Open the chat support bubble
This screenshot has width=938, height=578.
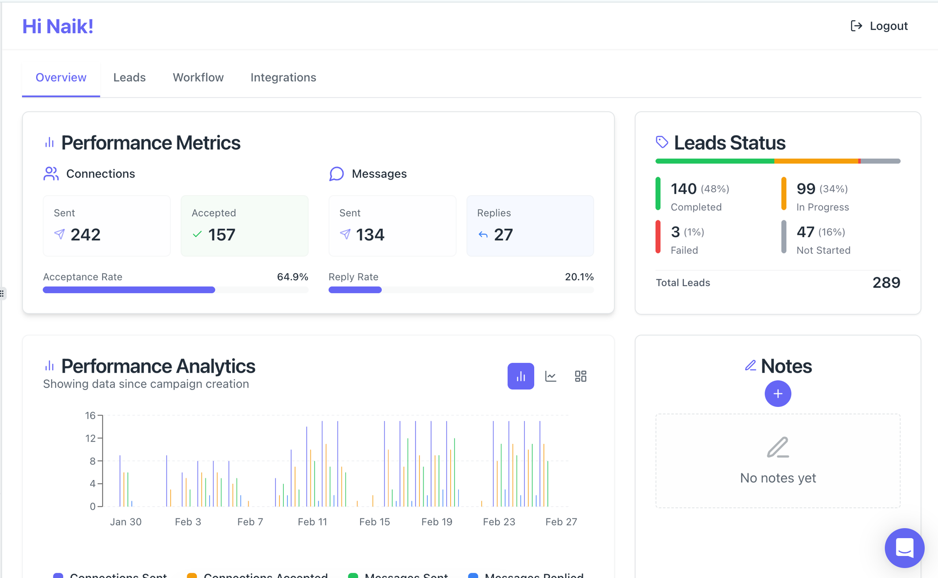(904, 548)
